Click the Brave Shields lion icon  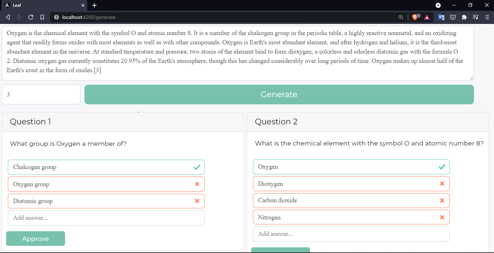coord(415,17)
